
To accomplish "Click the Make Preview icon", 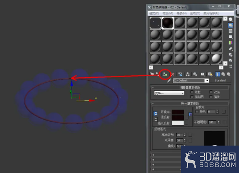I will point(231,49).
